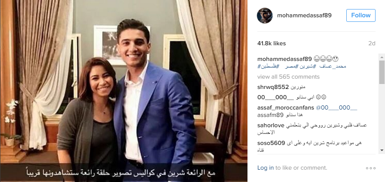The image size is (385, 182).
Task: Click the 41.8k likes count
Action: coord(272,44)
